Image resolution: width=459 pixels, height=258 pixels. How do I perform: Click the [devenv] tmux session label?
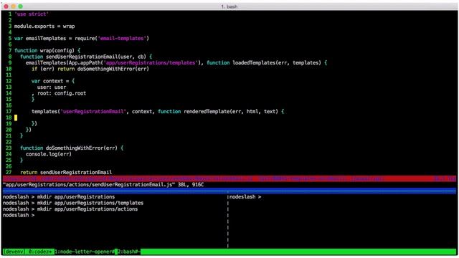(x=14, y=252)
